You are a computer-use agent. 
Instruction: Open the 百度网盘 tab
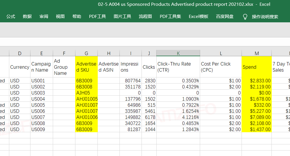(225, 17)
